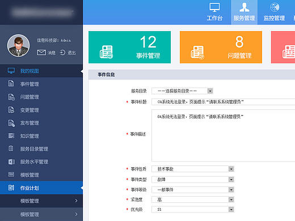Open the 优先级 dropdown arrow
This screenshot has height=221, width=295.
(x=231, y=209)
